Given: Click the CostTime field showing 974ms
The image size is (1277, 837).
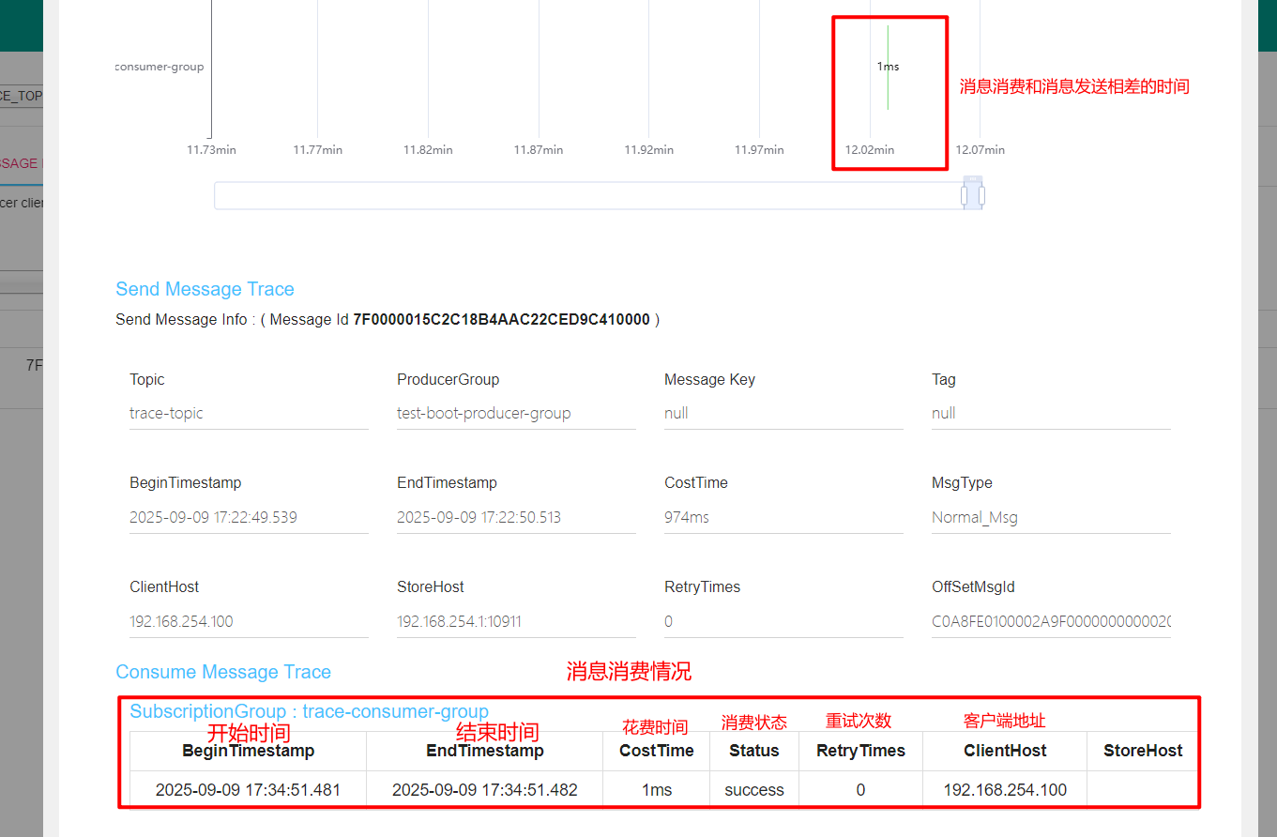Looking at the screenshot, I should tap(783, 517).
